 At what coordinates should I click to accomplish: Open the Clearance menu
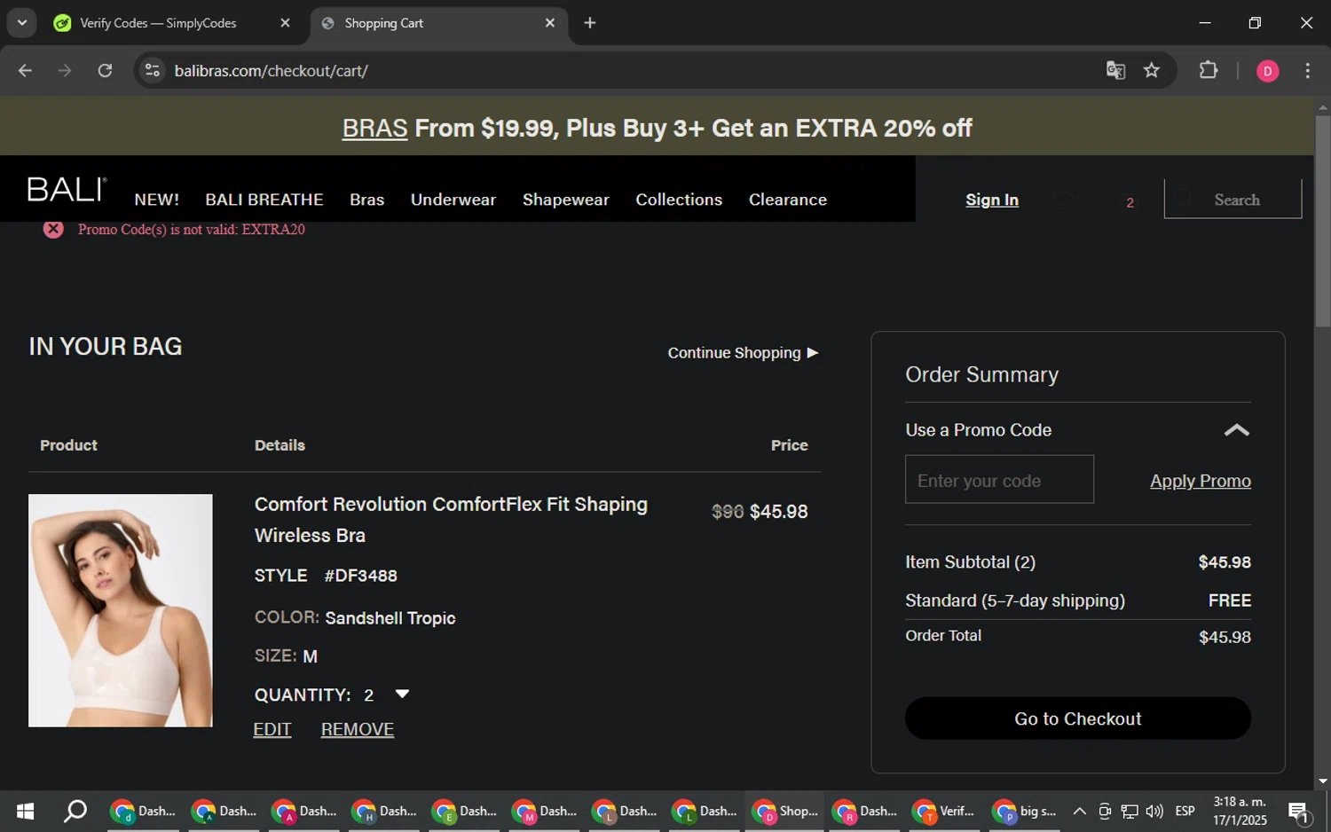[x=788, y=200]
